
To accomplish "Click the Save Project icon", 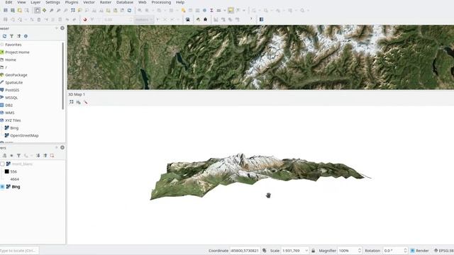I will click(6, 11).
